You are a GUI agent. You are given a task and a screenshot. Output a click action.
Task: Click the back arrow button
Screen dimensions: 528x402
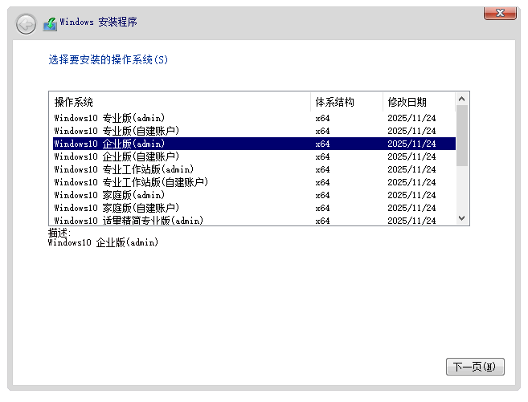(x=26, y=24)
